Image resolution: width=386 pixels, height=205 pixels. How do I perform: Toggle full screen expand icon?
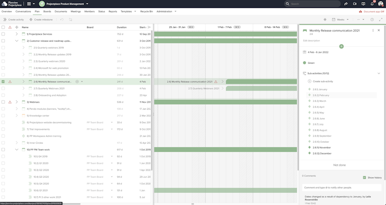click(x=380, y=20)
